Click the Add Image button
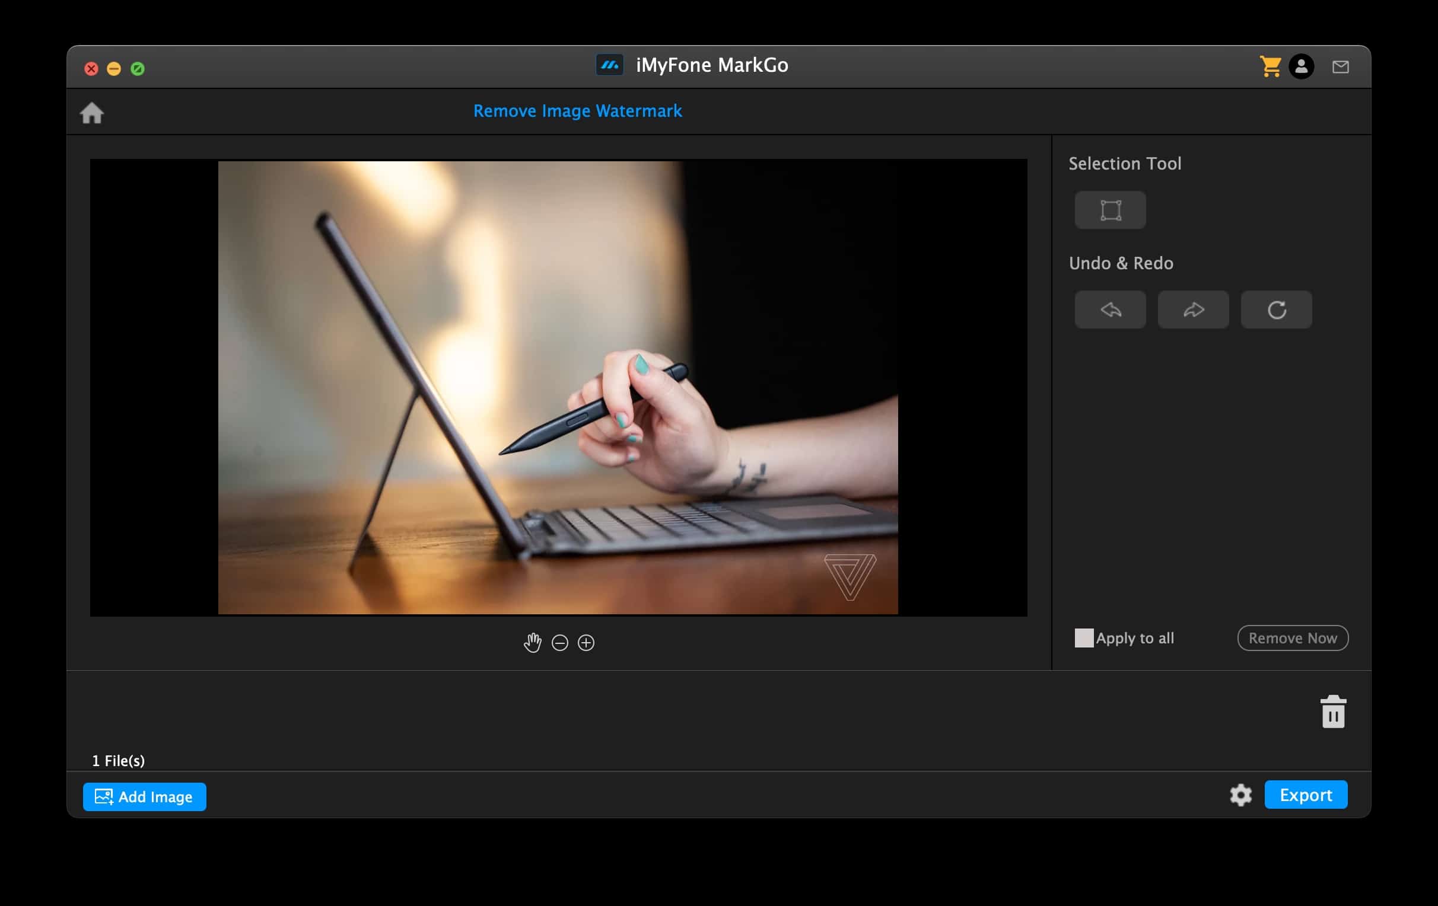The width and height of the screenshot is (1438, 906). click(x=145, y=797)
